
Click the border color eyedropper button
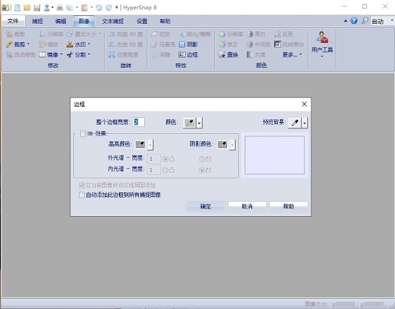pos(188,122)
